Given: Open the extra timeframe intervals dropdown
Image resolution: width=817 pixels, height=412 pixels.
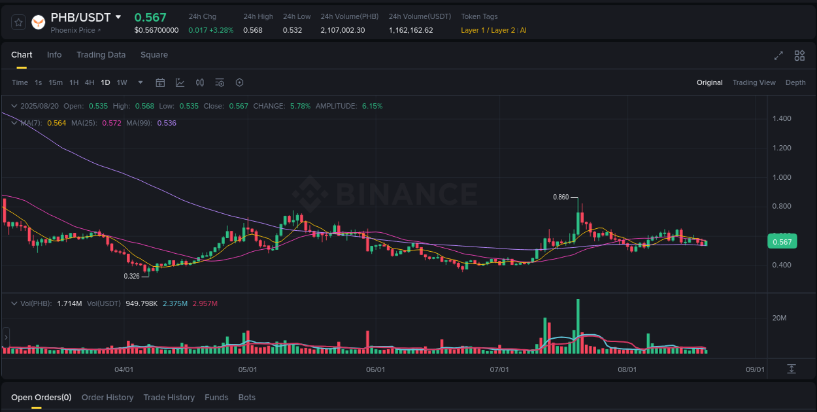Looking at the screenshot, I should click(140, 82).
